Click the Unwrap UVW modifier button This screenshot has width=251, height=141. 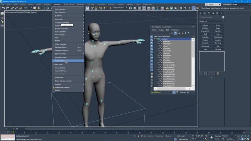coord(206,31)
